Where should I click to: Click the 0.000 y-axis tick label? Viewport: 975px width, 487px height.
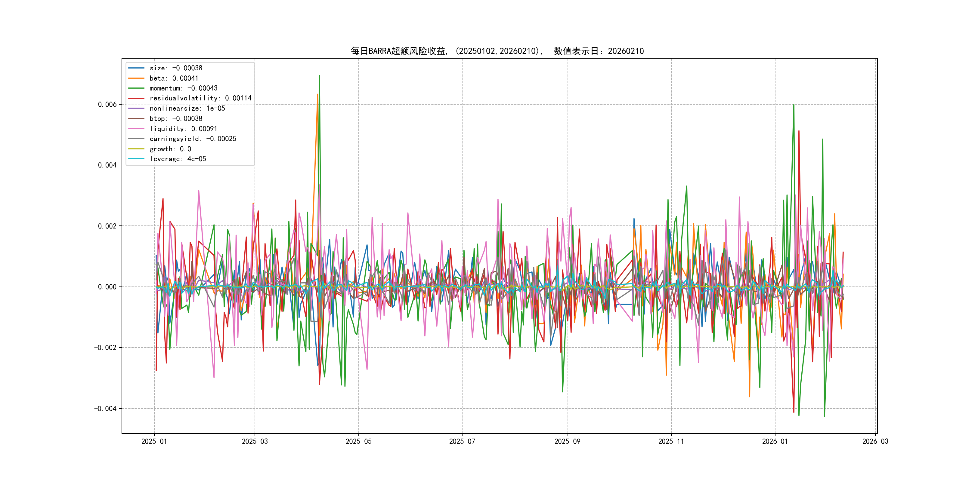pos(107,287)
